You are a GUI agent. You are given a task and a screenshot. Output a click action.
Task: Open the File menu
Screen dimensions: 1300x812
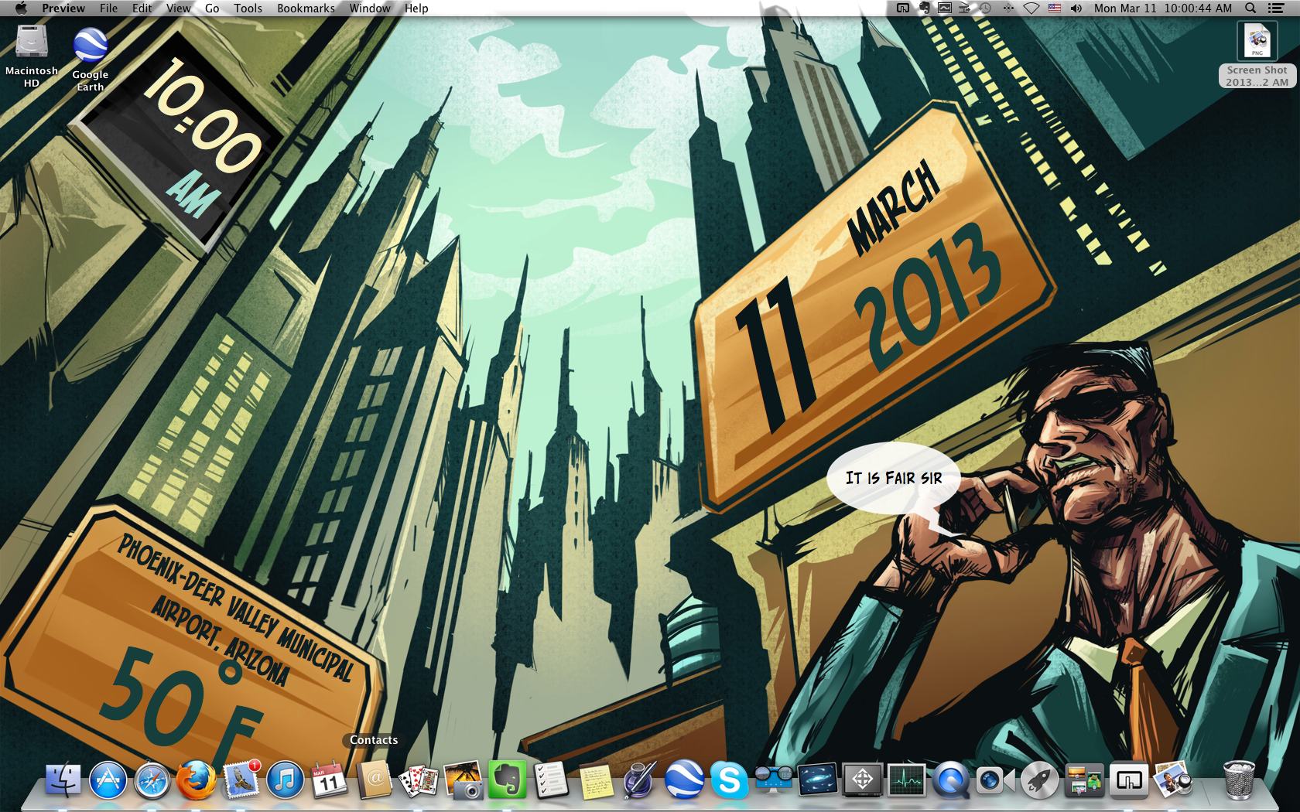coord(108,8)
